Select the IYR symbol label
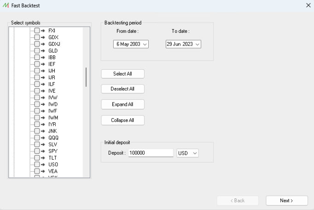 (52, 124)
